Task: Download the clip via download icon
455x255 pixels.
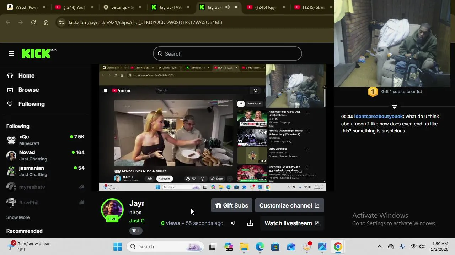Action: (250, 223)
